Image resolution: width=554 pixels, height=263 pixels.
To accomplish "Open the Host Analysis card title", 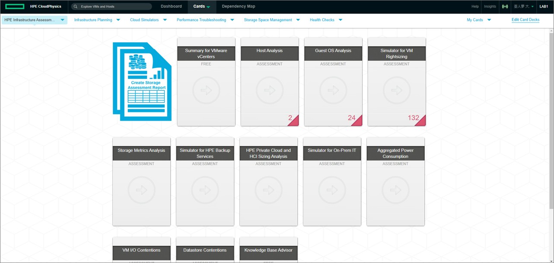I will click(x=270, y=53).
